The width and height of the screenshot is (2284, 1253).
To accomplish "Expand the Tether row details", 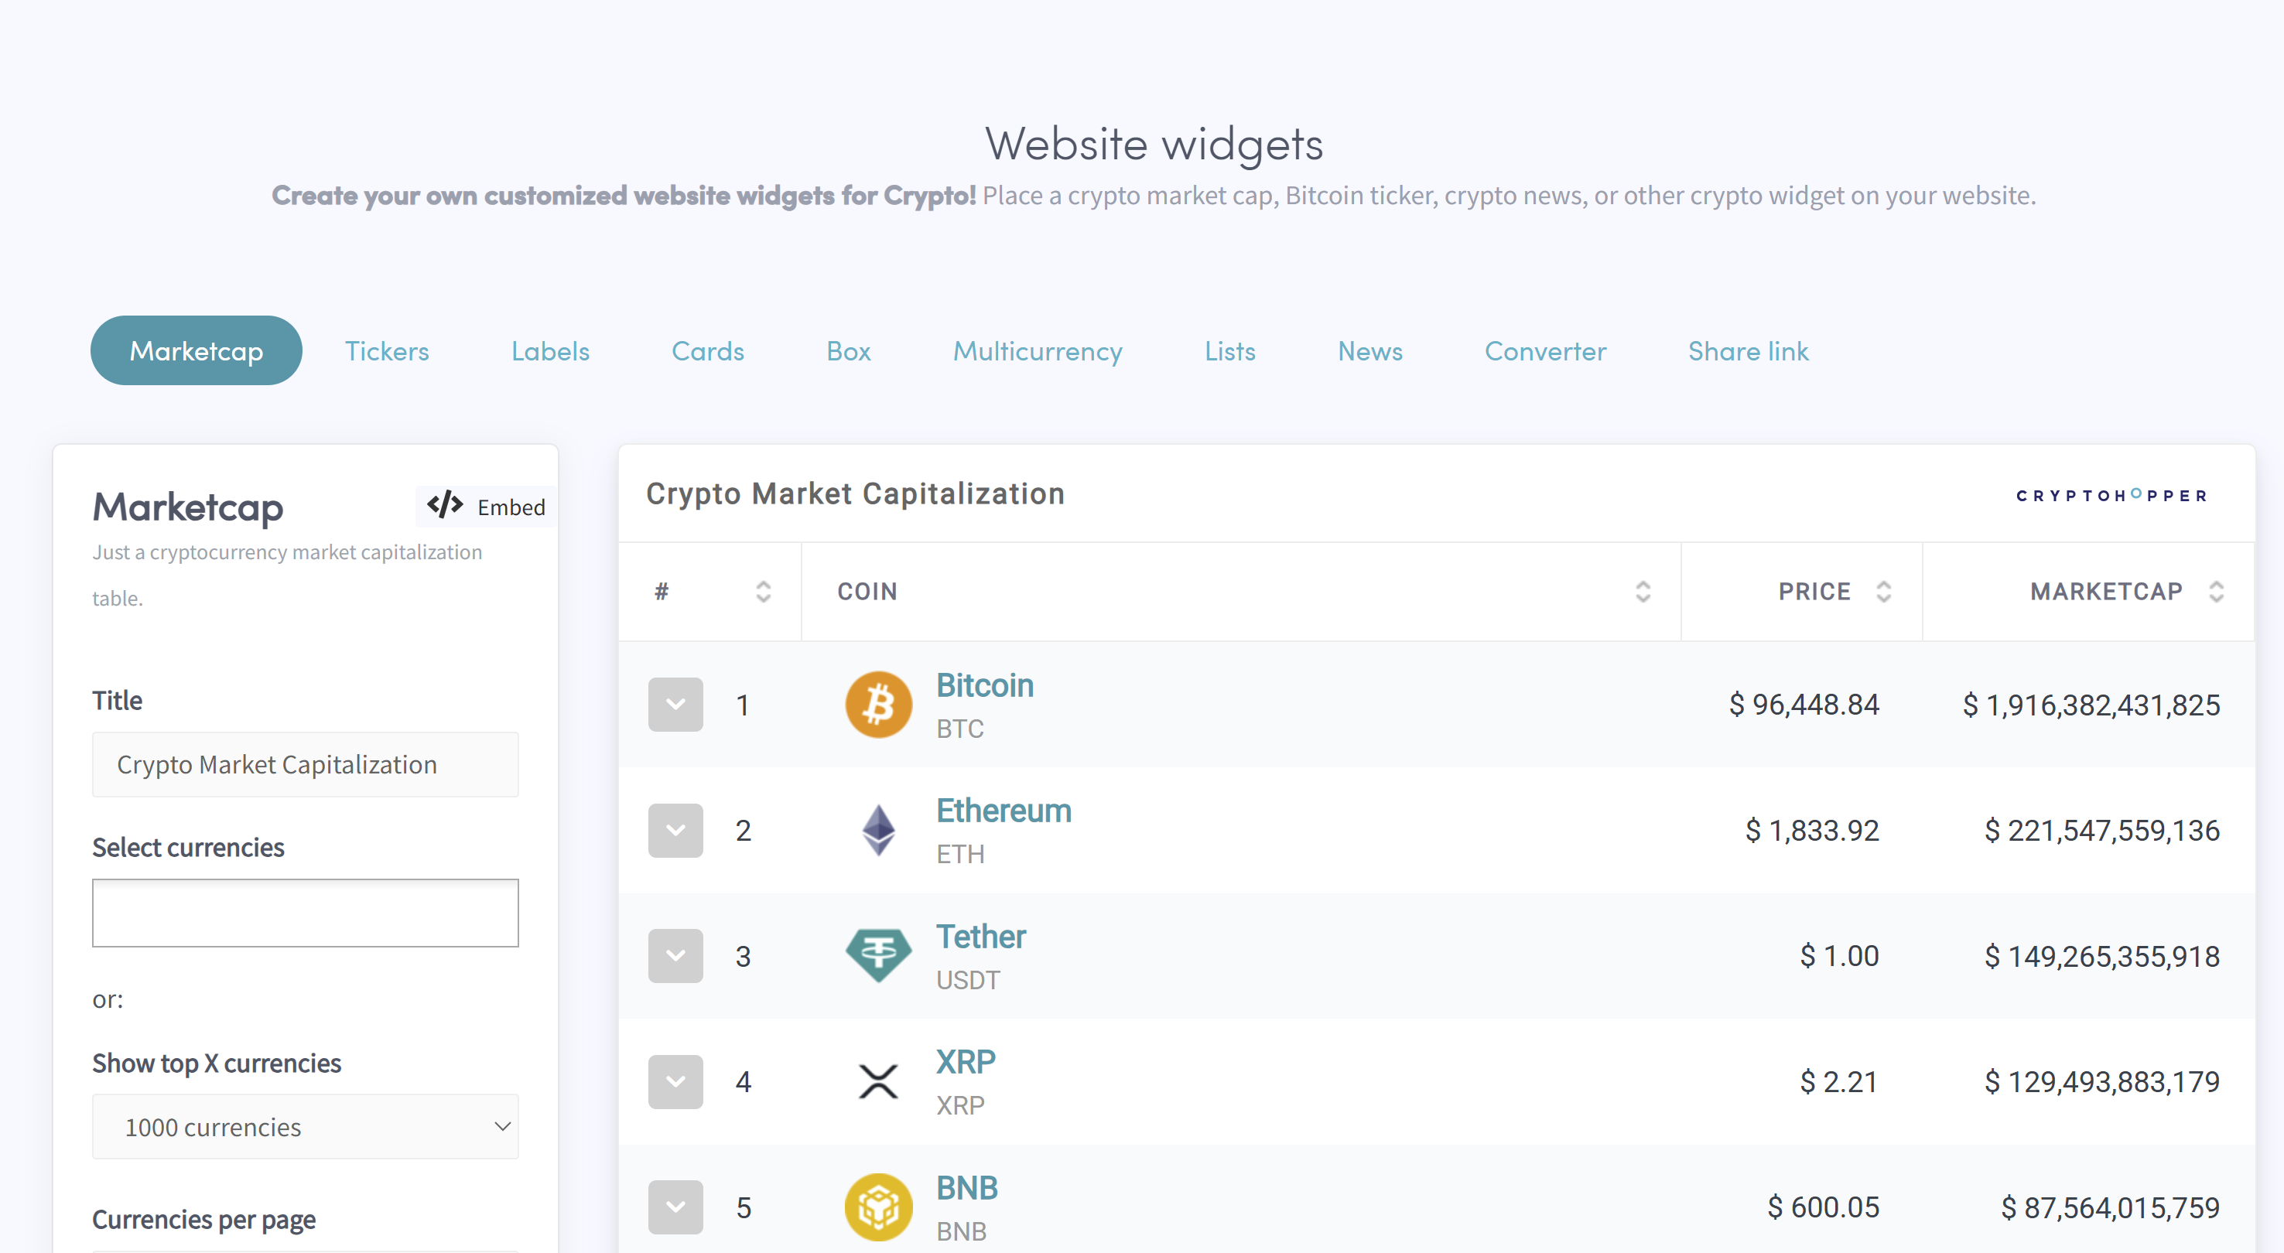I will 675,955.
